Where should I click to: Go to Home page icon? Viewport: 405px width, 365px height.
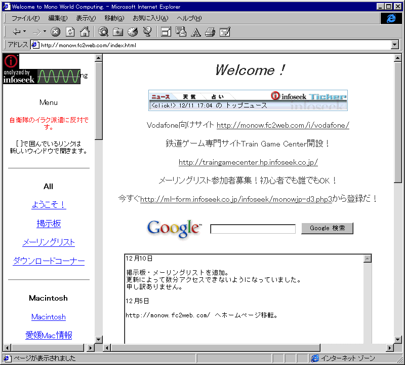tap(85, 32)
